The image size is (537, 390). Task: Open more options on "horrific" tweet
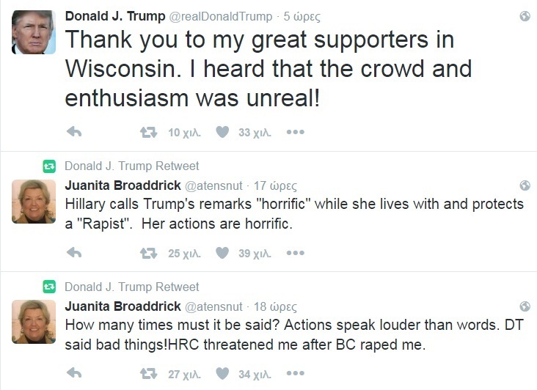[295, 253]
